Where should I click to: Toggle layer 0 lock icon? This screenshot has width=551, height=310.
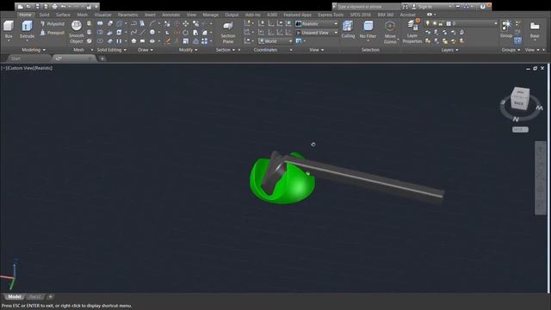441,23
